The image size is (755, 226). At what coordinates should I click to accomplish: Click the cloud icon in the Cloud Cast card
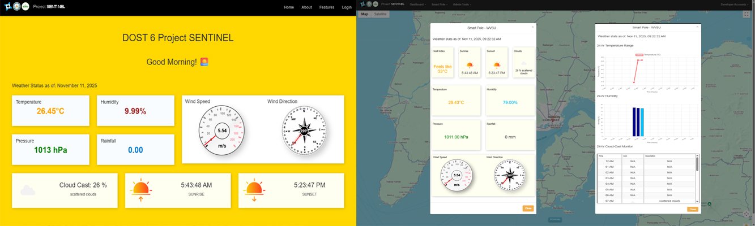pos(28,190)
